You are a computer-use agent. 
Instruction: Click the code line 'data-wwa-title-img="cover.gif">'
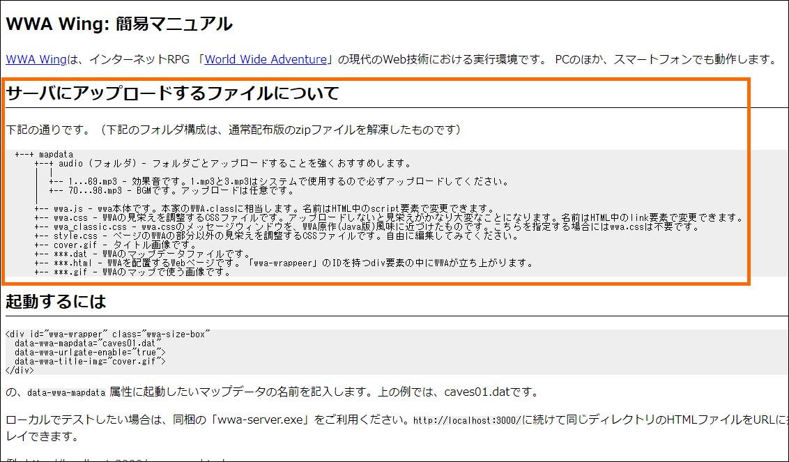click(x=90, y=362)
